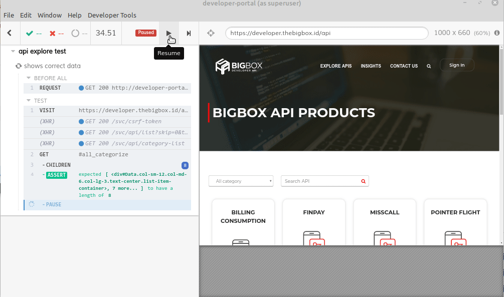Click the 34.51 elapsed time readout
Image resolution: width=504 pixels, height=297 pixels.
pyautogui.click(x=106, y=33)
